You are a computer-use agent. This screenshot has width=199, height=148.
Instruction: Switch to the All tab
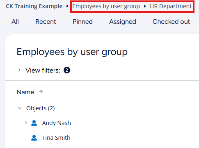click(15, 22)
